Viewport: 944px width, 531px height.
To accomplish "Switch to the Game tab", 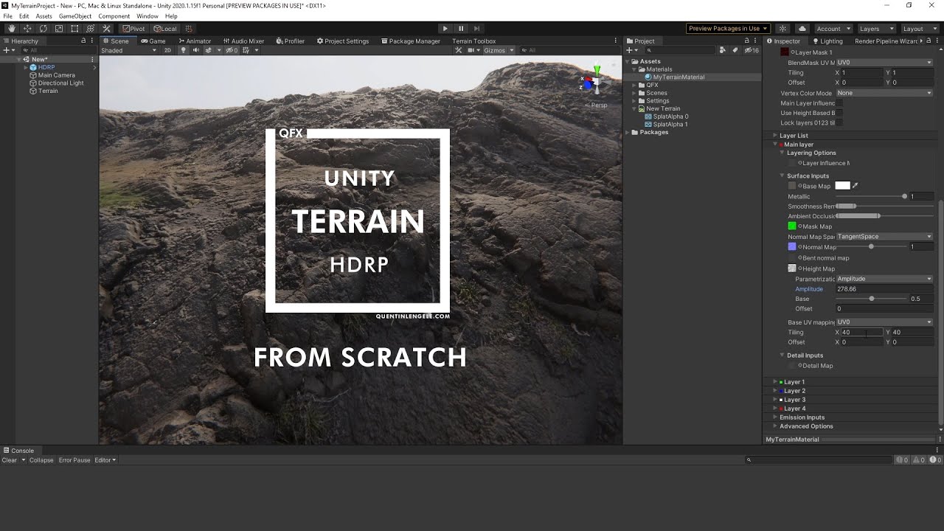I will 153,41.
